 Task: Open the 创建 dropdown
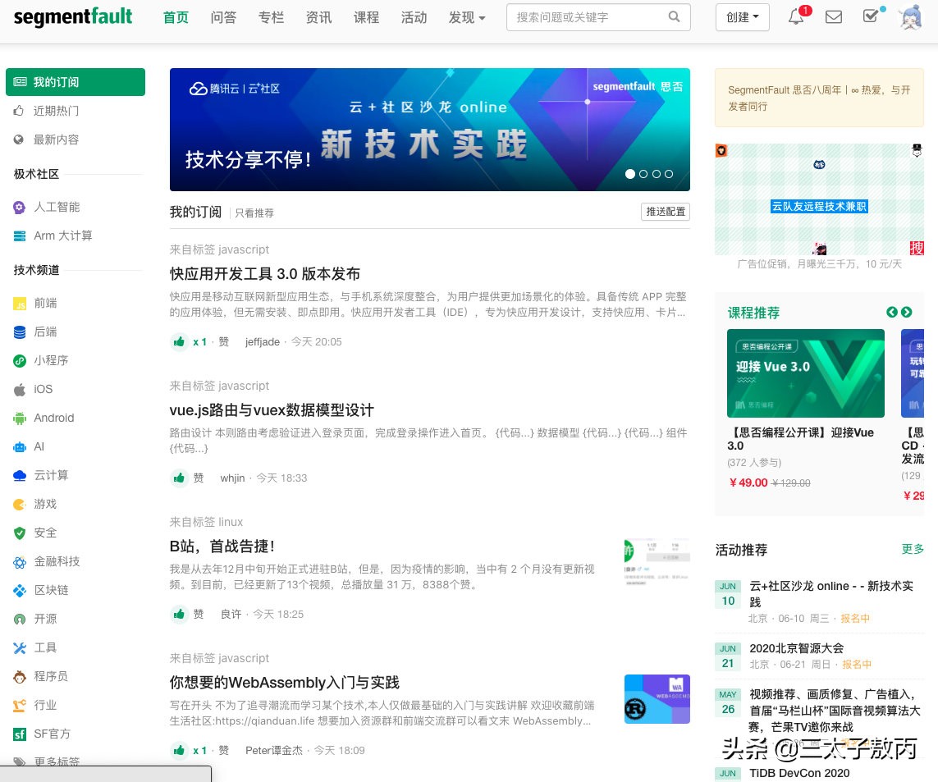pos(742,17)
